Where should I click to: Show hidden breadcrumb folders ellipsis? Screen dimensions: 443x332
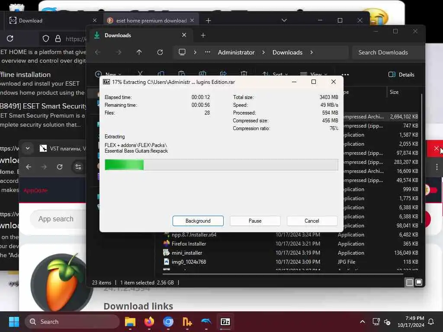(x=208, y=52)
